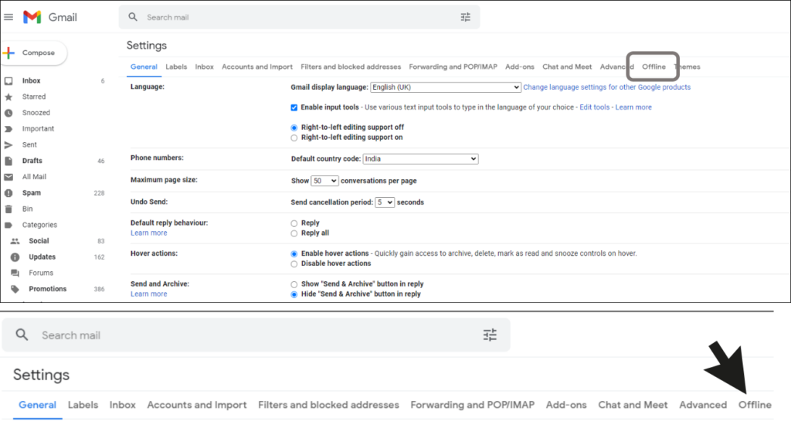This screenshot has height=445, width=791.
Task: Switch to the Offline settings tab
Action: pos(653,67)
